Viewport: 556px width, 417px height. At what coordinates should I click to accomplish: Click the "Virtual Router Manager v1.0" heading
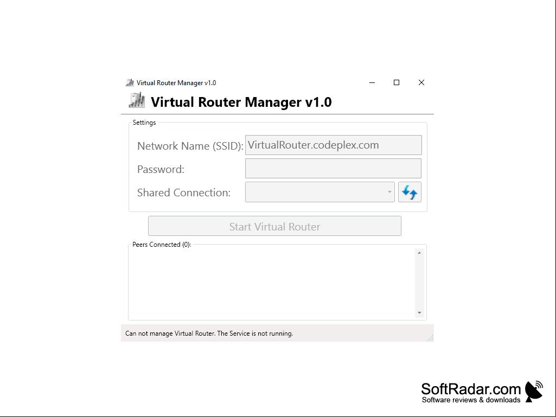coord(241,102)
